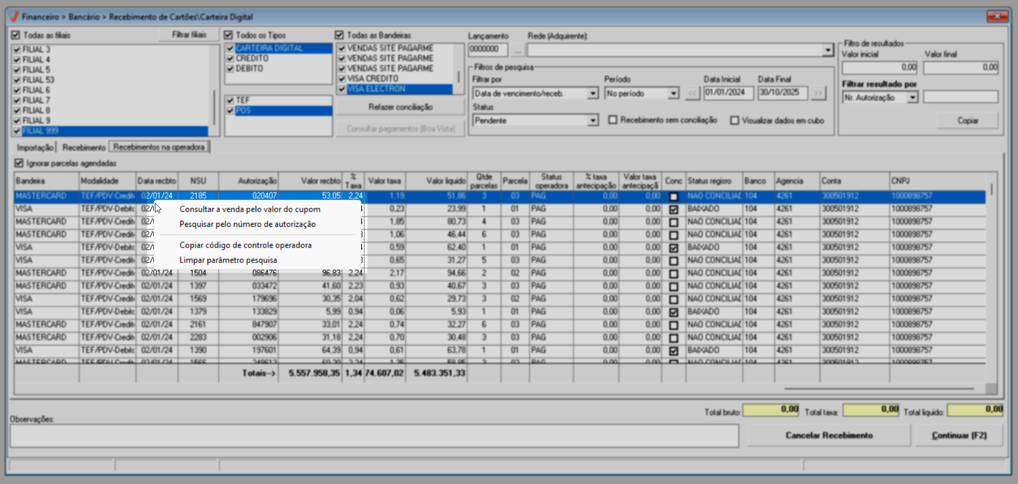Image resolution: width=1018 pixels, height=484 pixels.
Task: Click the lookup button beside Lançamento field
Action: click(517, 50)
